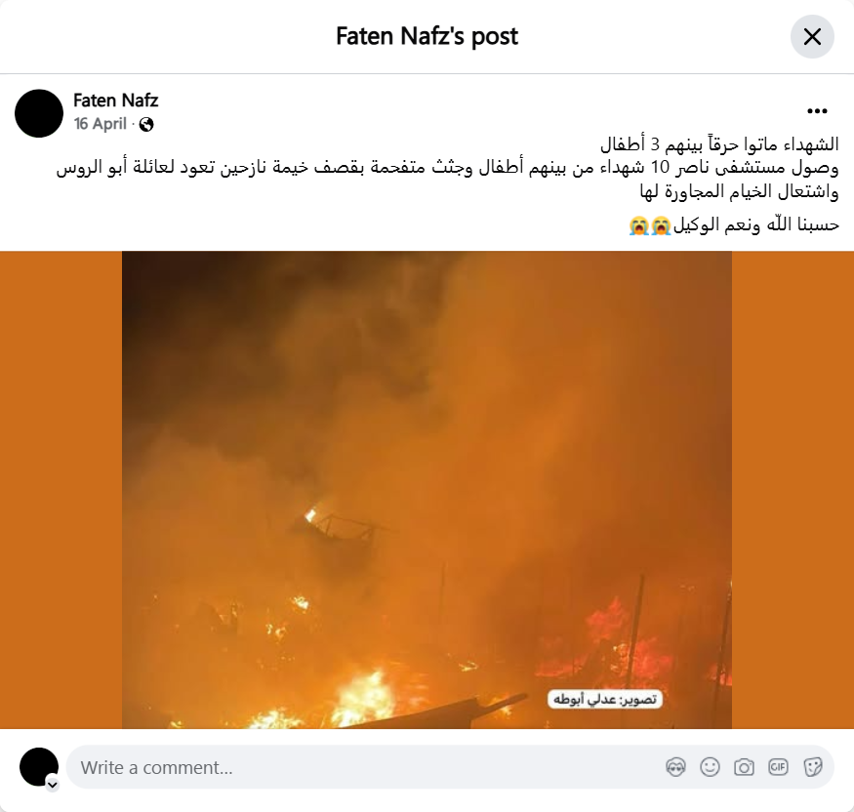
Task: Close Faten Nafz's post dialog
Action: pyautogui.click(x=812, y=37)
